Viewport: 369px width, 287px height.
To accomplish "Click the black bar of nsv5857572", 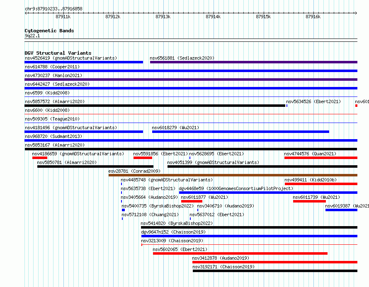I will tap(155, 106).
